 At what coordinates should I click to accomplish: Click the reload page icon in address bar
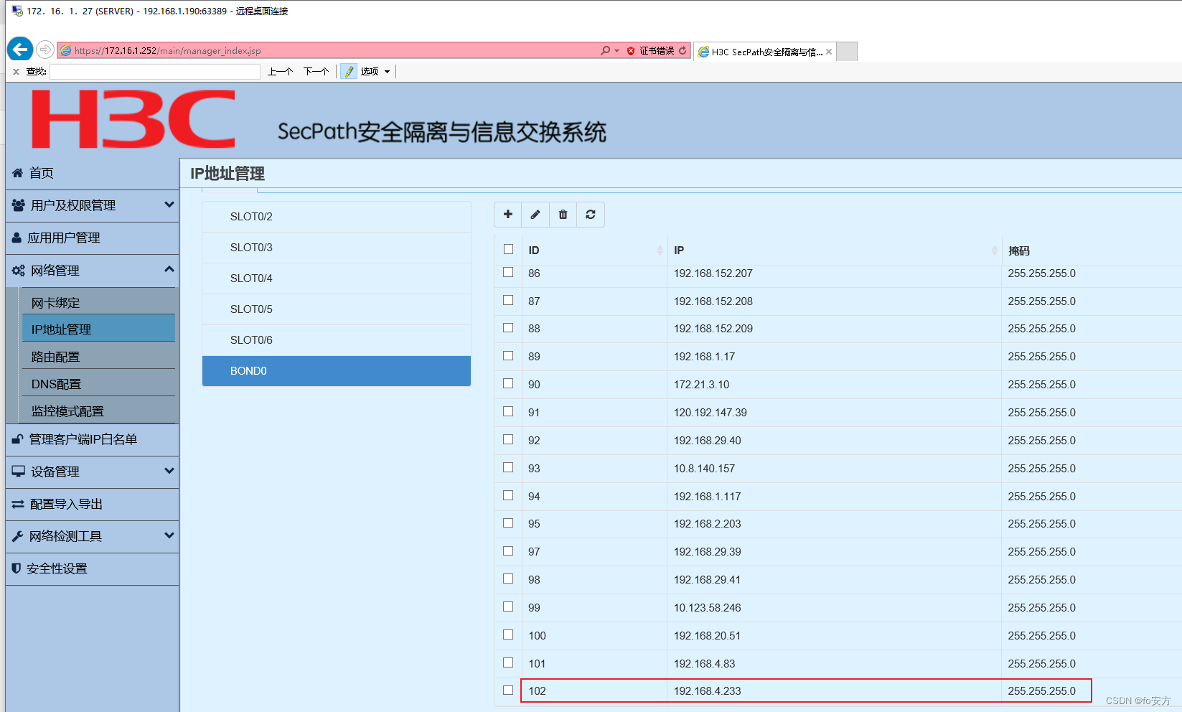coord(683,51)
